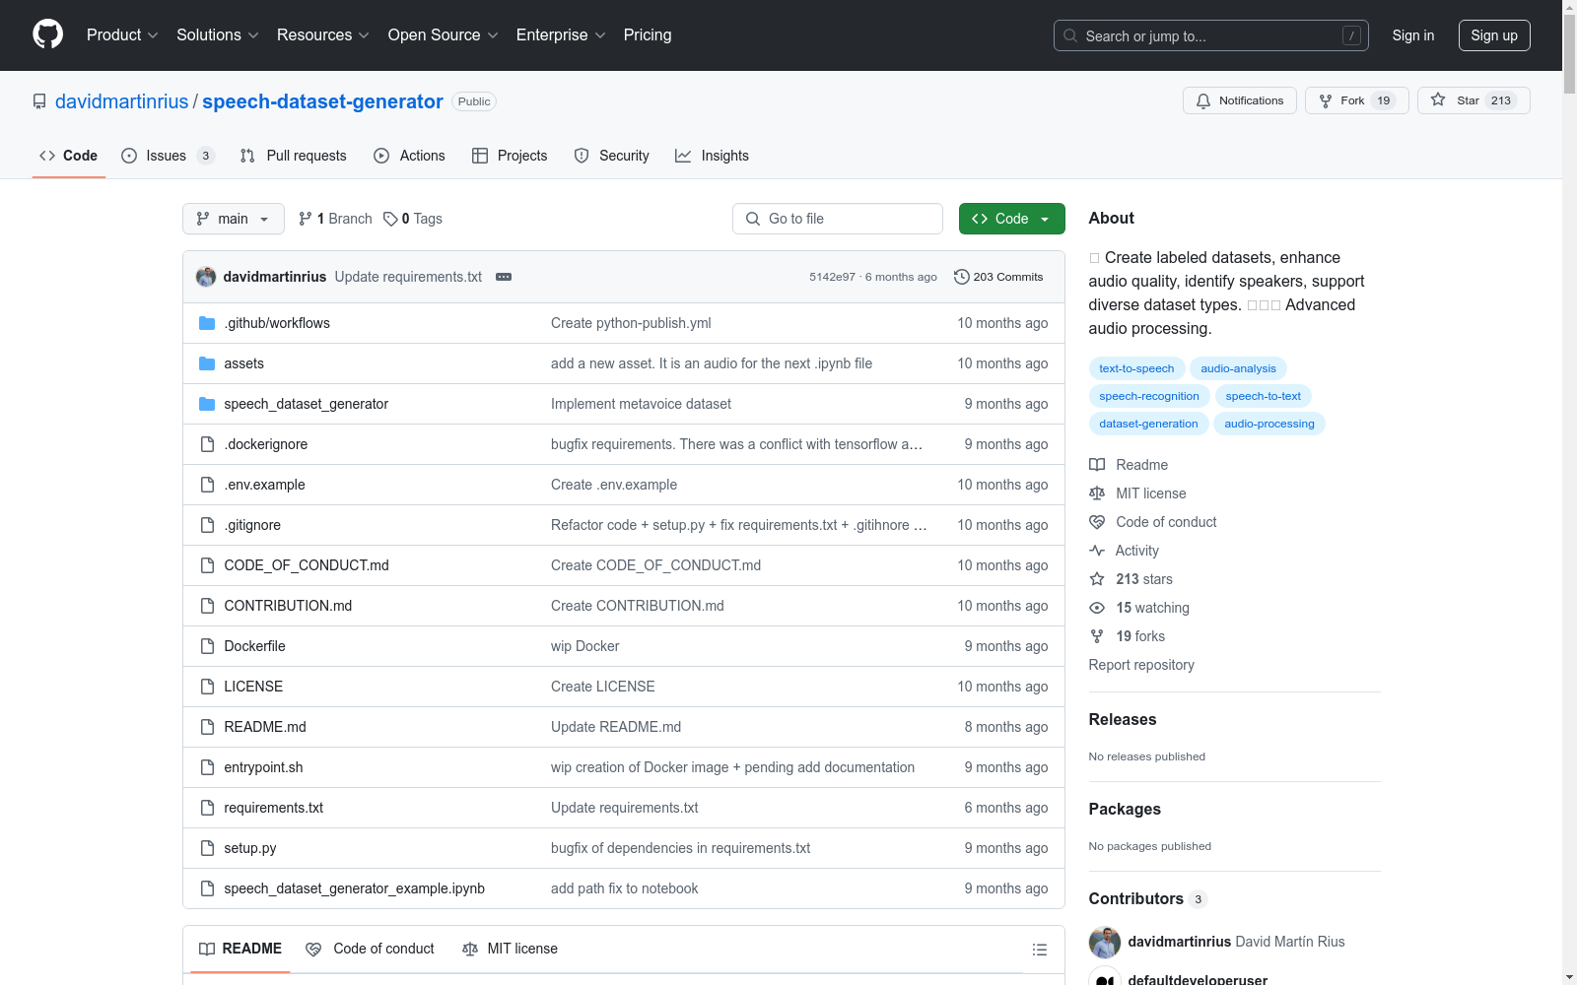Select the Code repository tab
The width and height of the screenshot is (1577, 985).
(x=69, y=156)
